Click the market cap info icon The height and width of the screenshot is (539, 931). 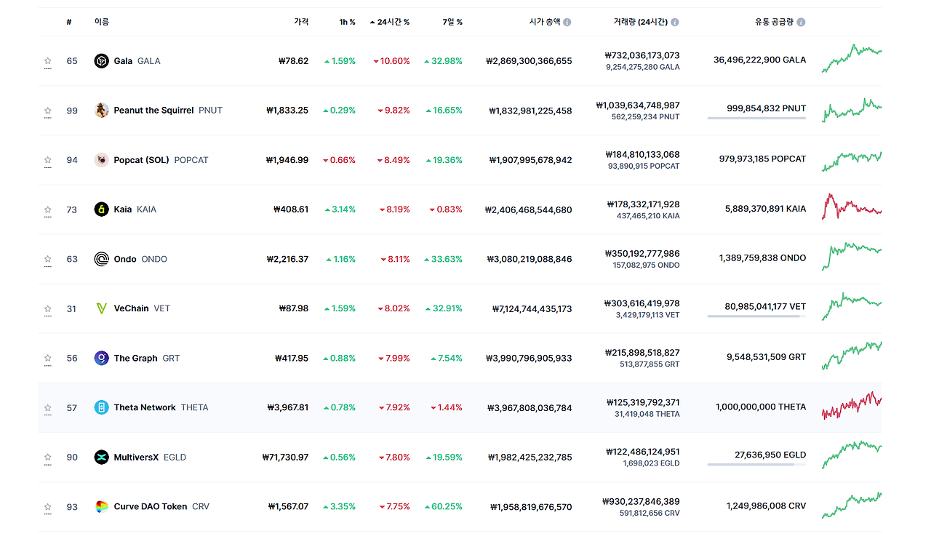(567, 22)
